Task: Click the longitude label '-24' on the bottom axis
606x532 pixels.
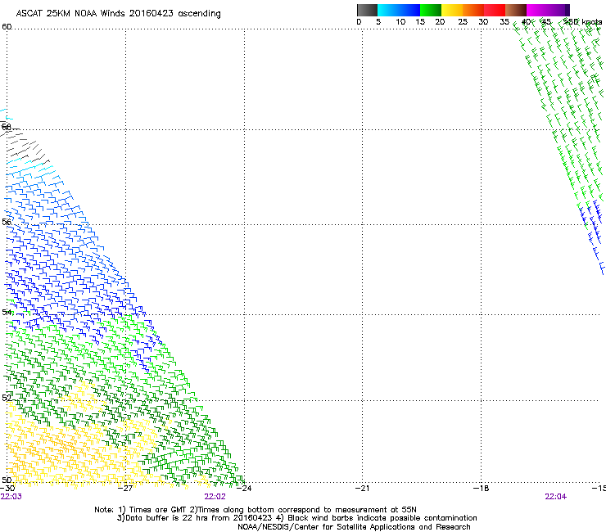Action: pos(244,489)
